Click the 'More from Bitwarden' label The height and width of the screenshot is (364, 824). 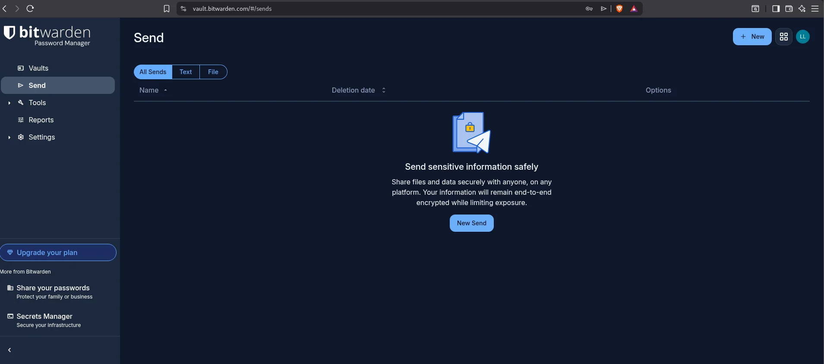click(25, 272)
